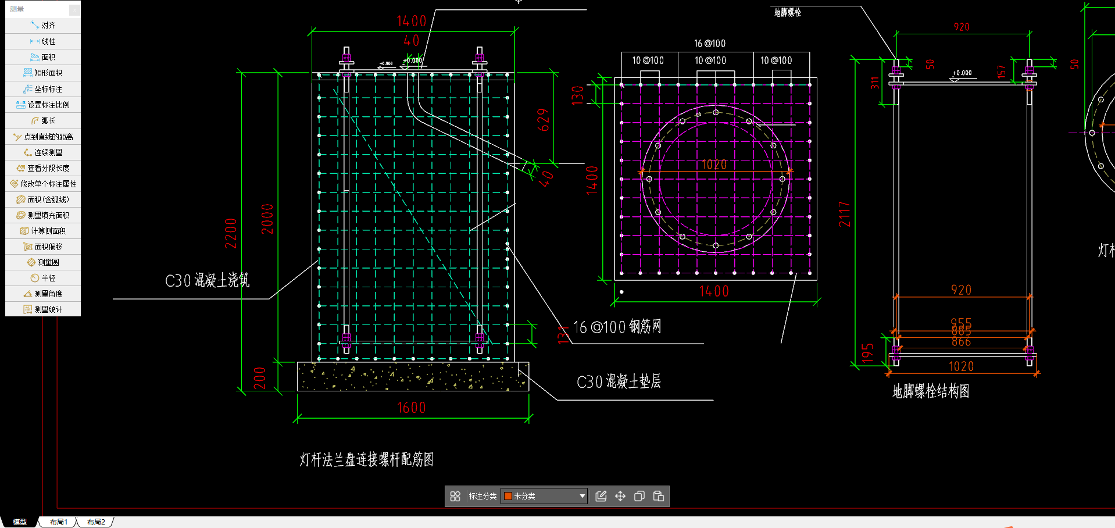Click the move arrows icon in bottom toolbar
This screenshot has height=528, width=1115.
(620, 496)
